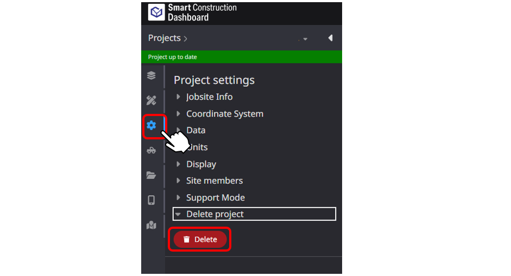Collapse the Delete project section
The width and height of the screenshot is (511, 276).
pos(254,214)
